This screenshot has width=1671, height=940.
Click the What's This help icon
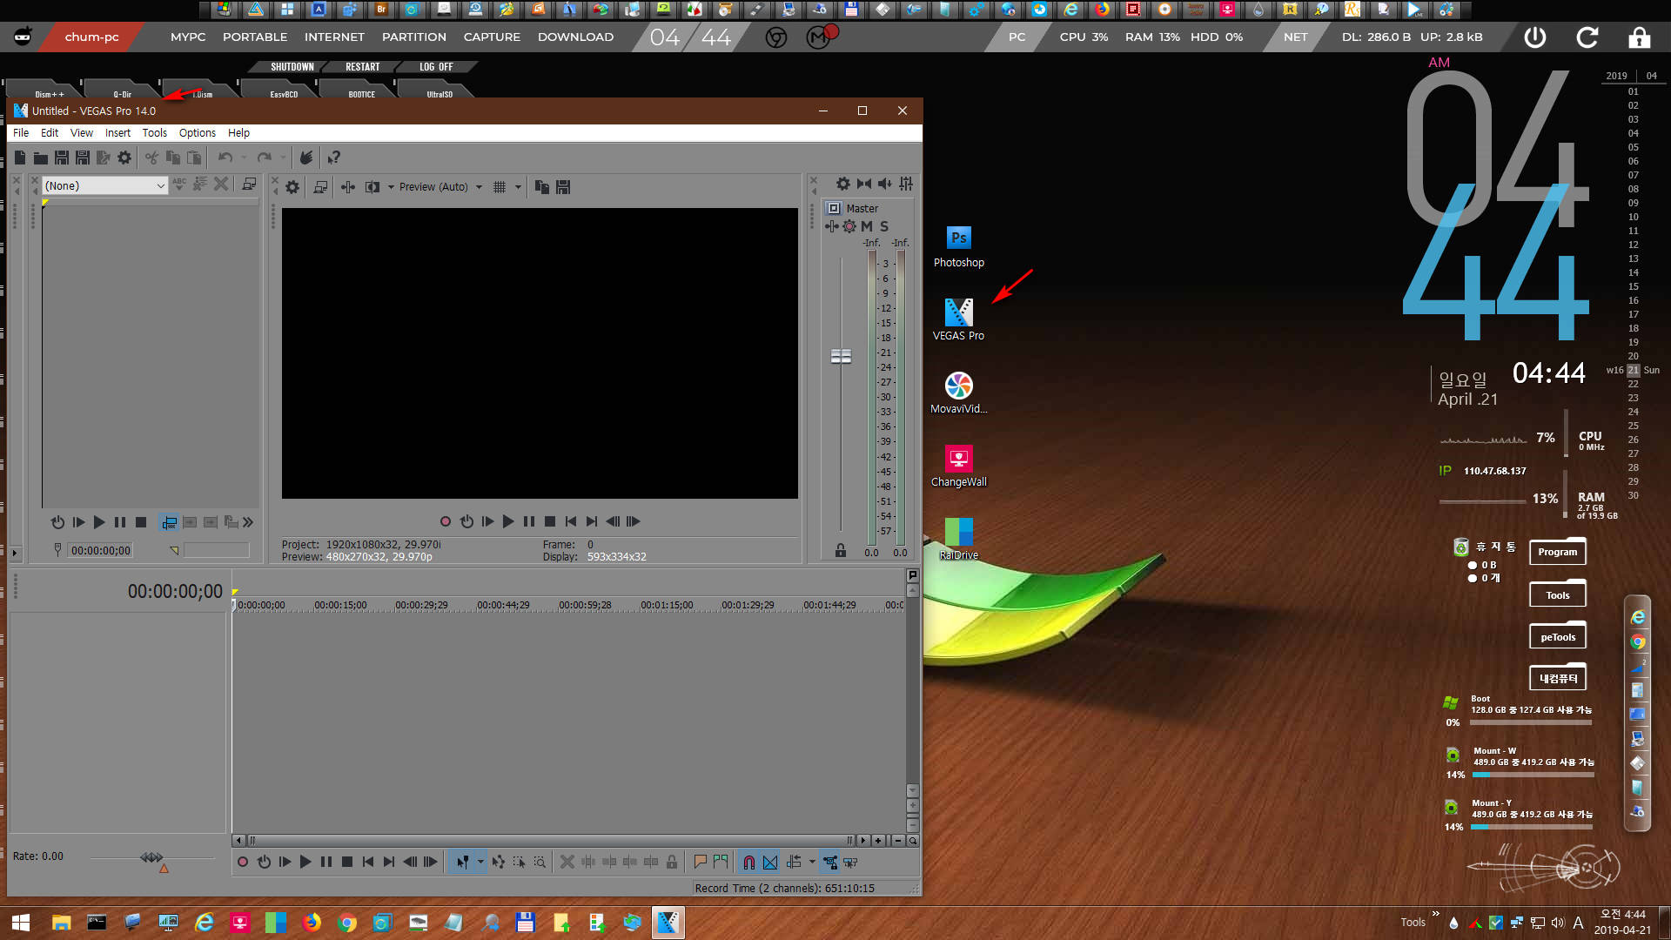point(334,158)
